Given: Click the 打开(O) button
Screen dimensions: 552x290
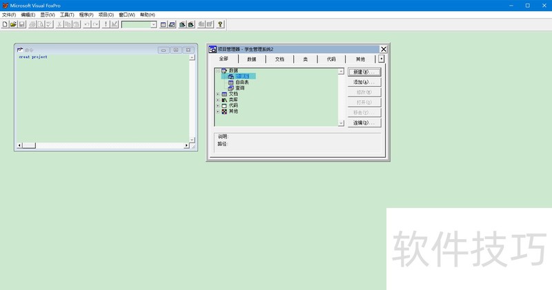Looking at the screenshot, I should [x=364, y=102].
